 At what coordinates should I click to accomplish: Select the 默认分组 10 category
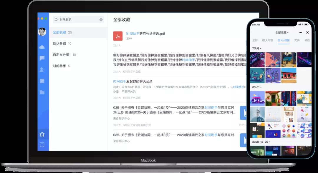(x=78, y=44)
